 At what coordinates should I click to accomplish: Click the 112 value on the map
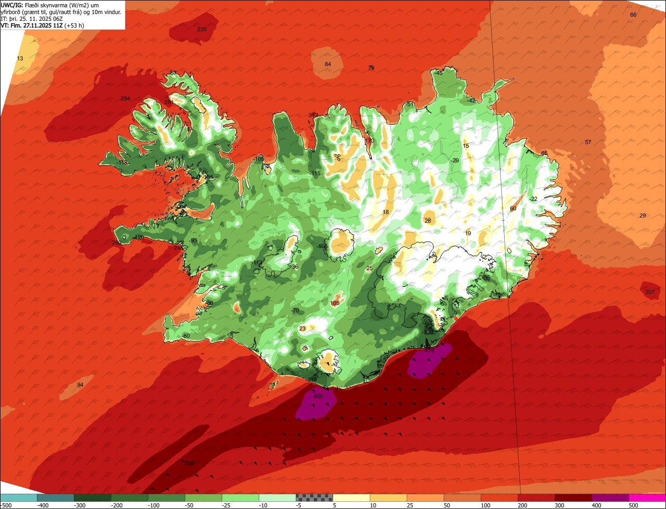[x=258, y=262]
